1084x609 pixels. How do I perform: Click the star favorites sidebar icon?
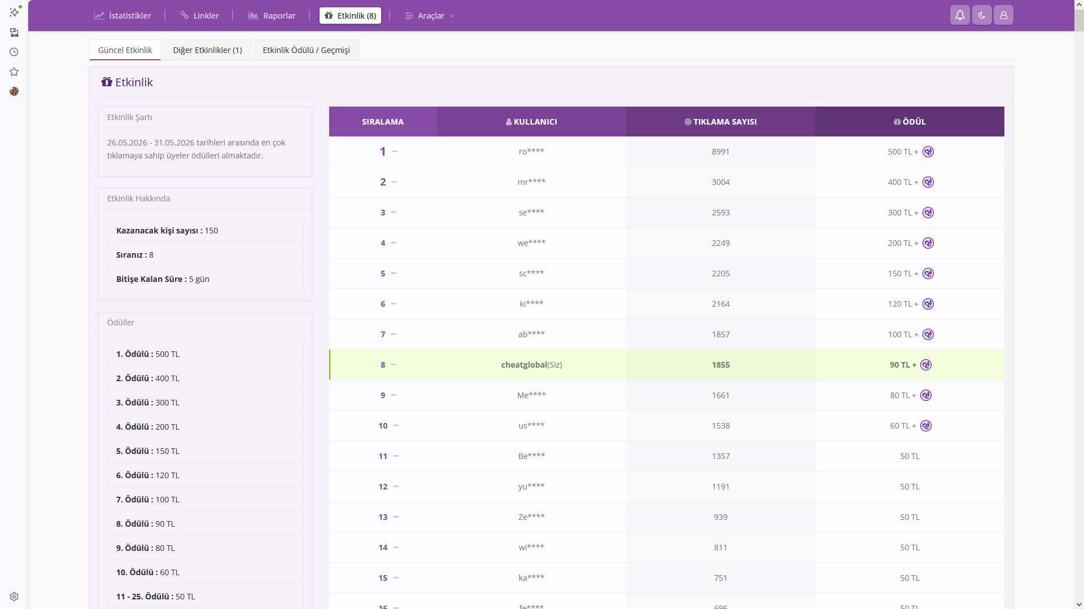click(14, 72)
